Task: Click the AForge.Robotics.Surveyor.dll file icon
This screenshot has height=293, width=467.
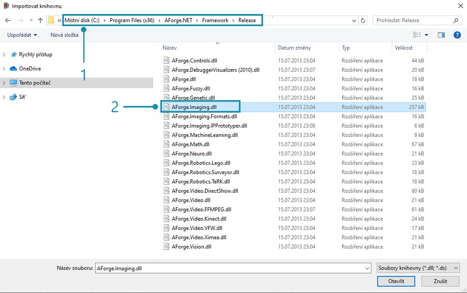Action: coord(167,172)
